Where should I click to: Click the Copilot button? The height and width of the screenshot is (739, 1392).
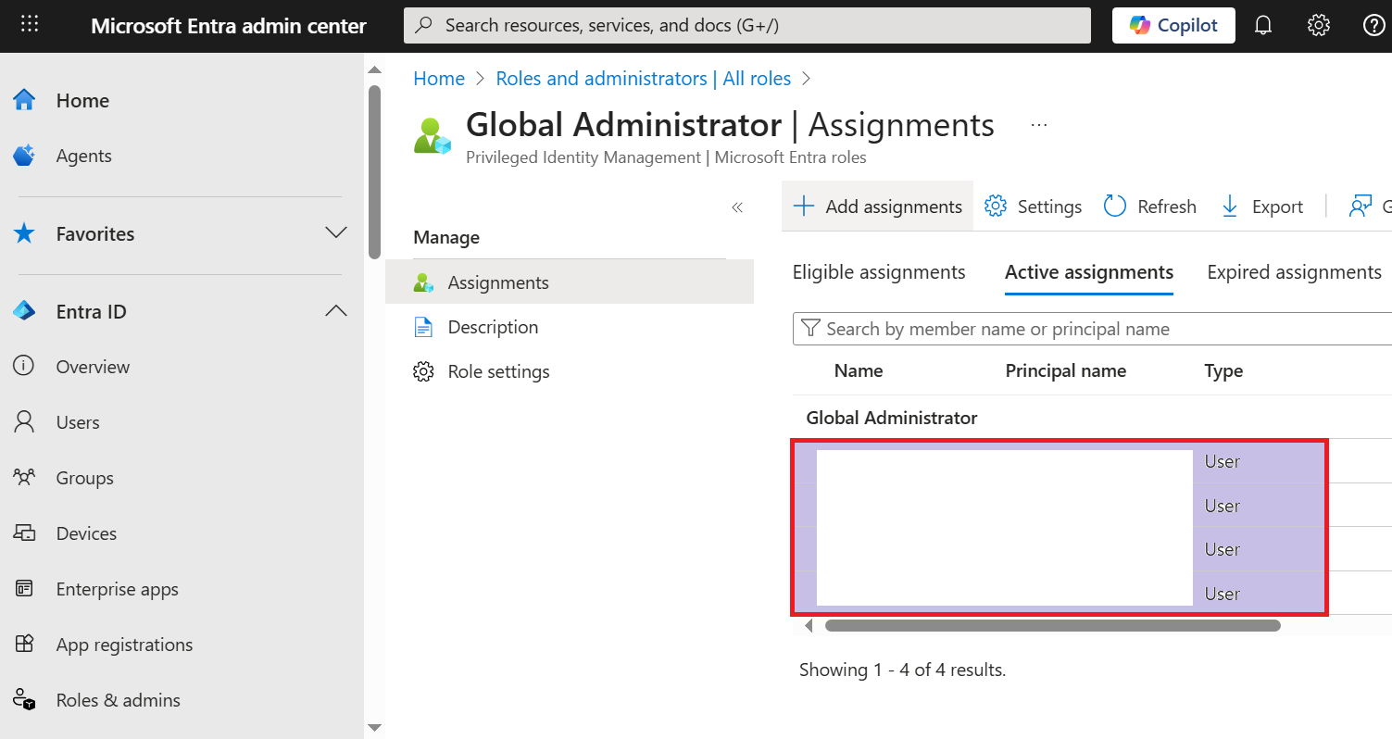click(1173, 25)
